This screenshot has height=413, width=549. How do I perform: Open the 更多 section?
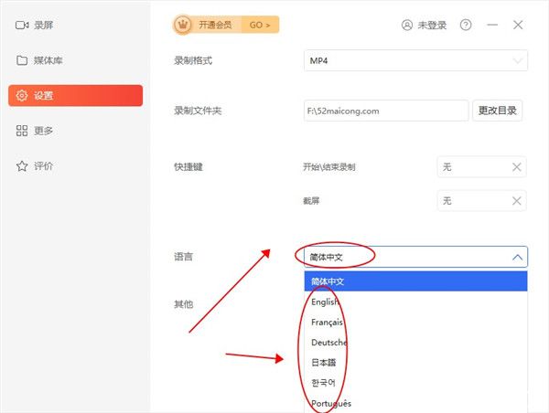(x=42, y=131)
